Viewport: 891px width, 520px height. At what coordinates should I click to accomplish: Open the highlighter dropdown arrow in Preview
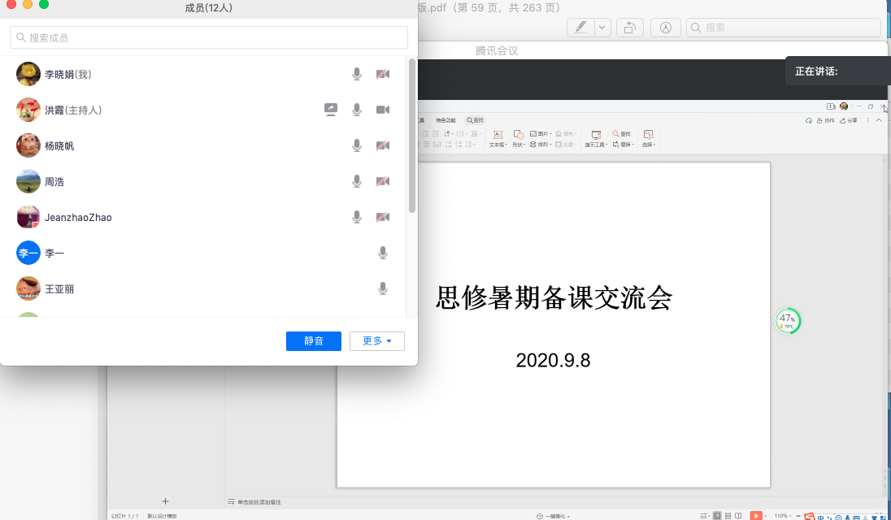[x=602, y=28]
